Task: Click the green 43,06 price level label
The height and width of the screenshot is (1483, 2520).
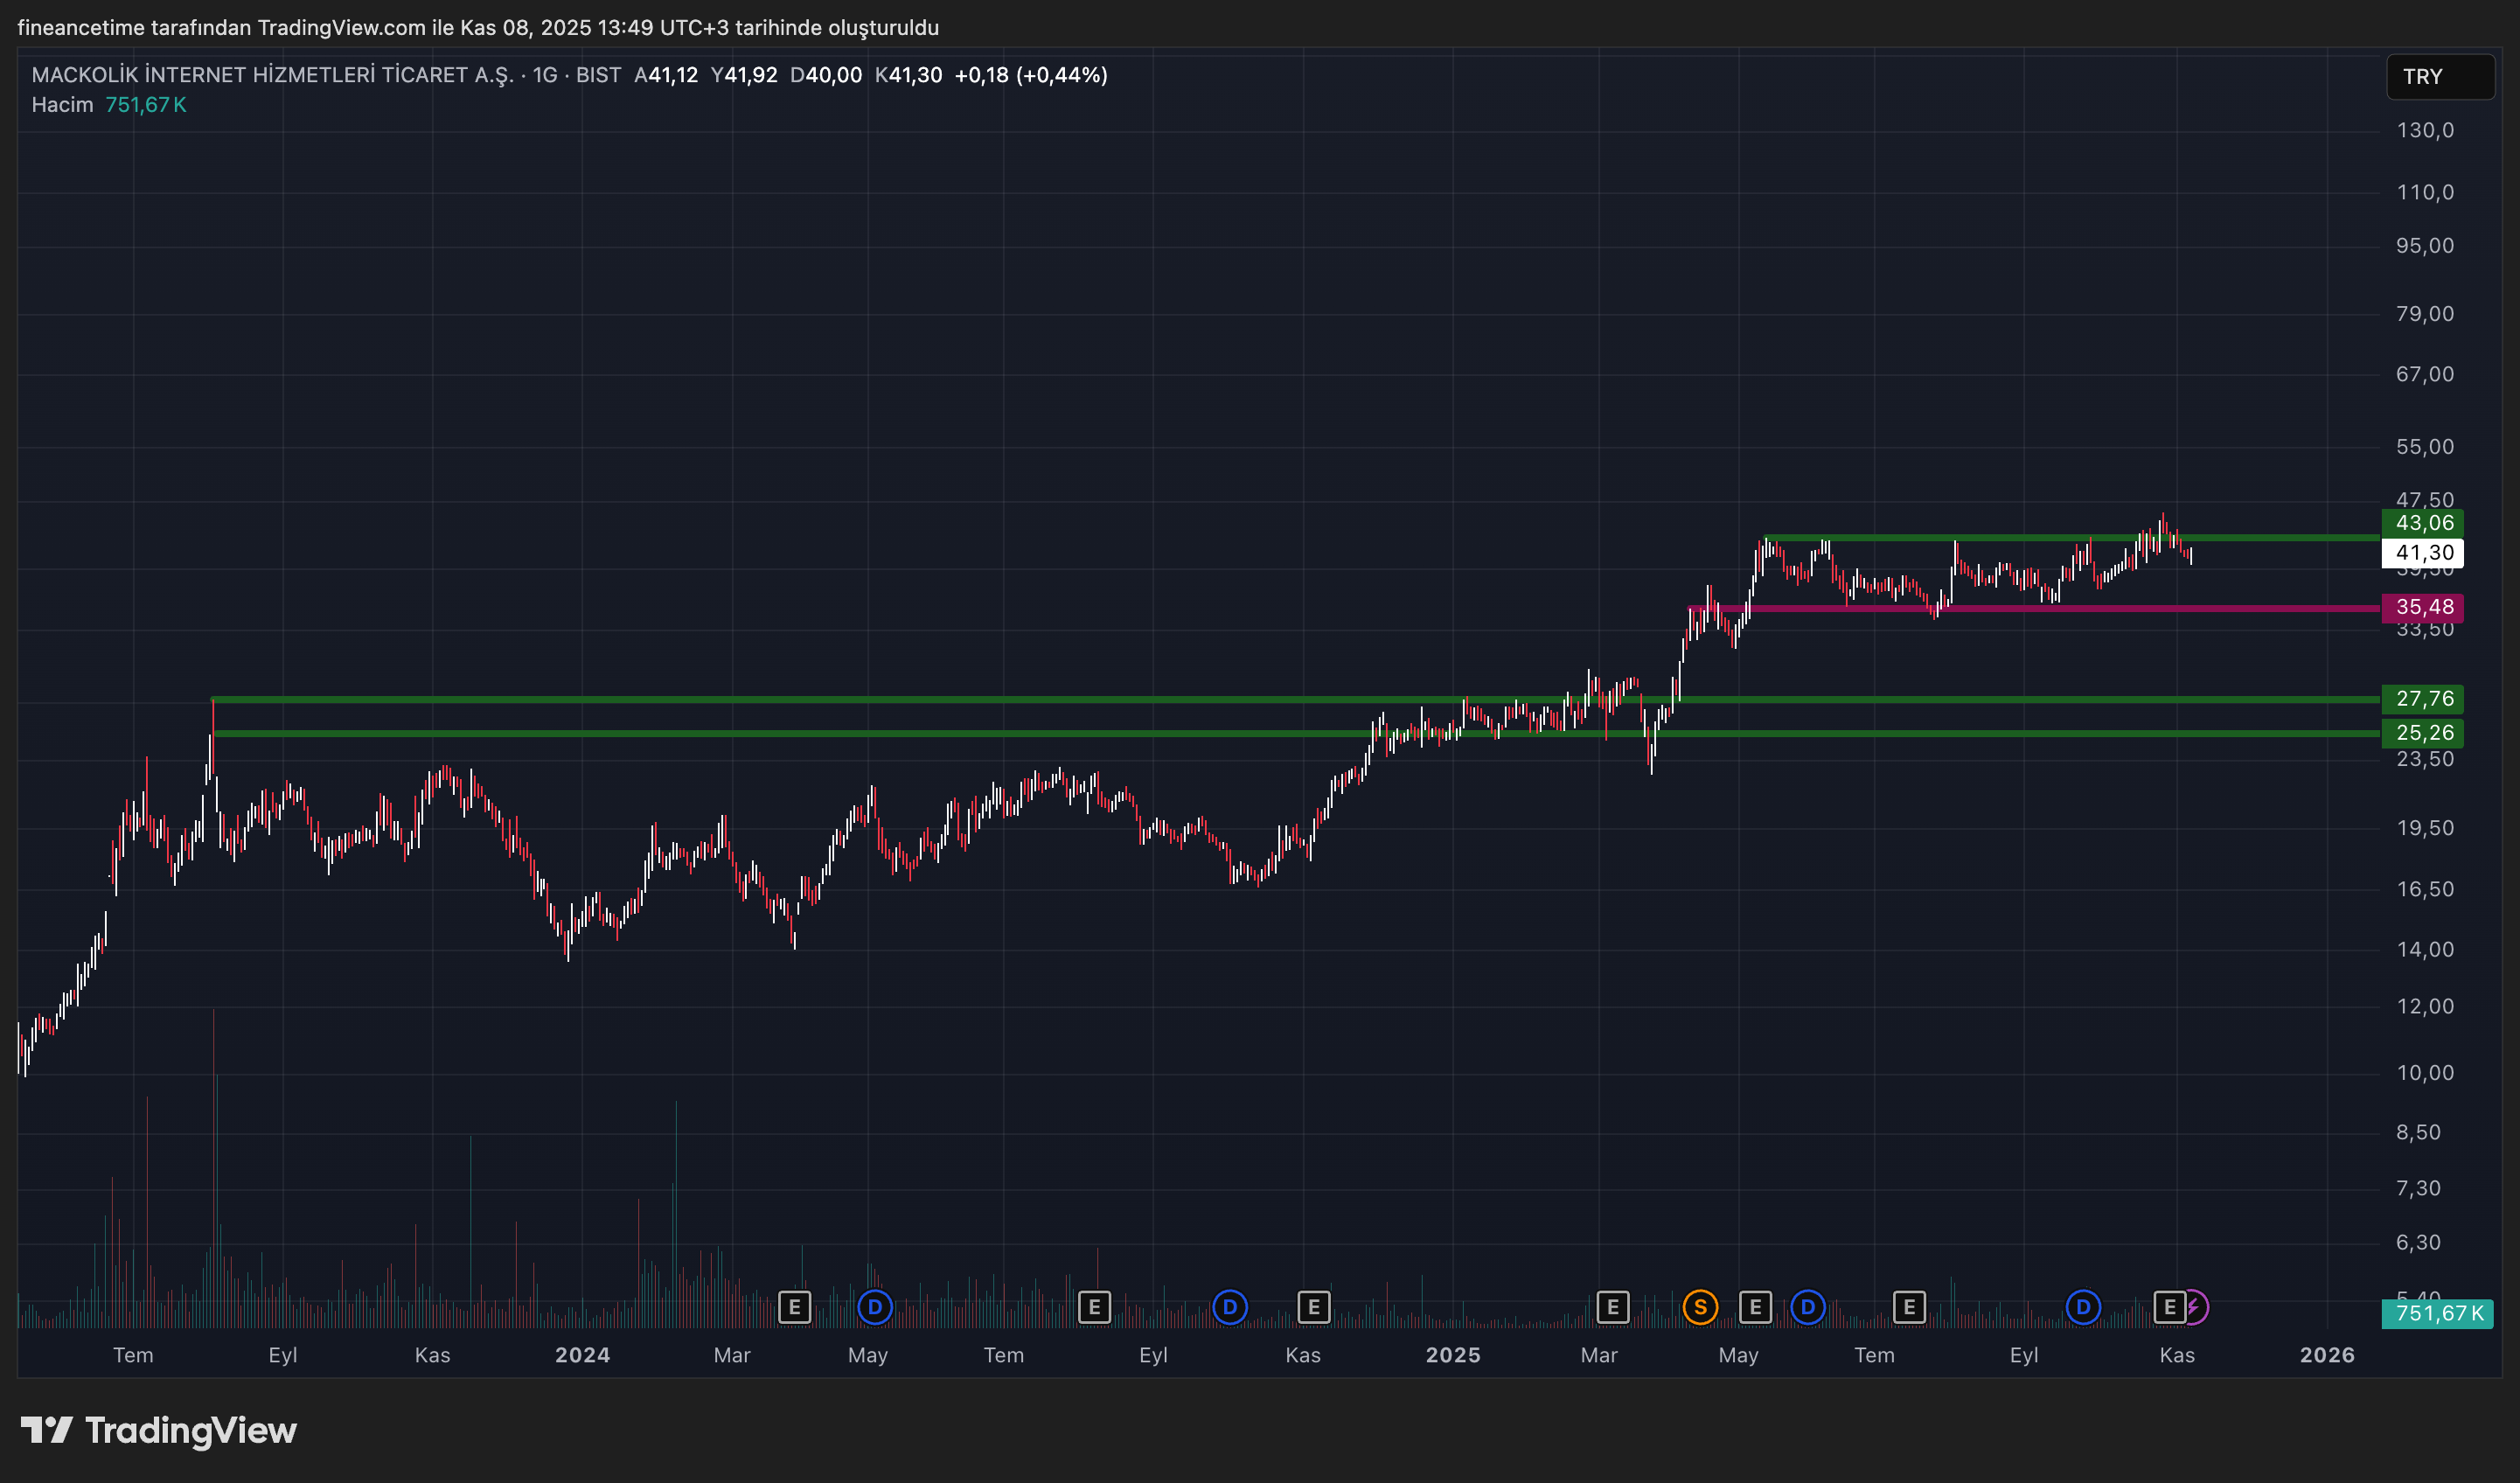Action: [x=2423, y=523]
